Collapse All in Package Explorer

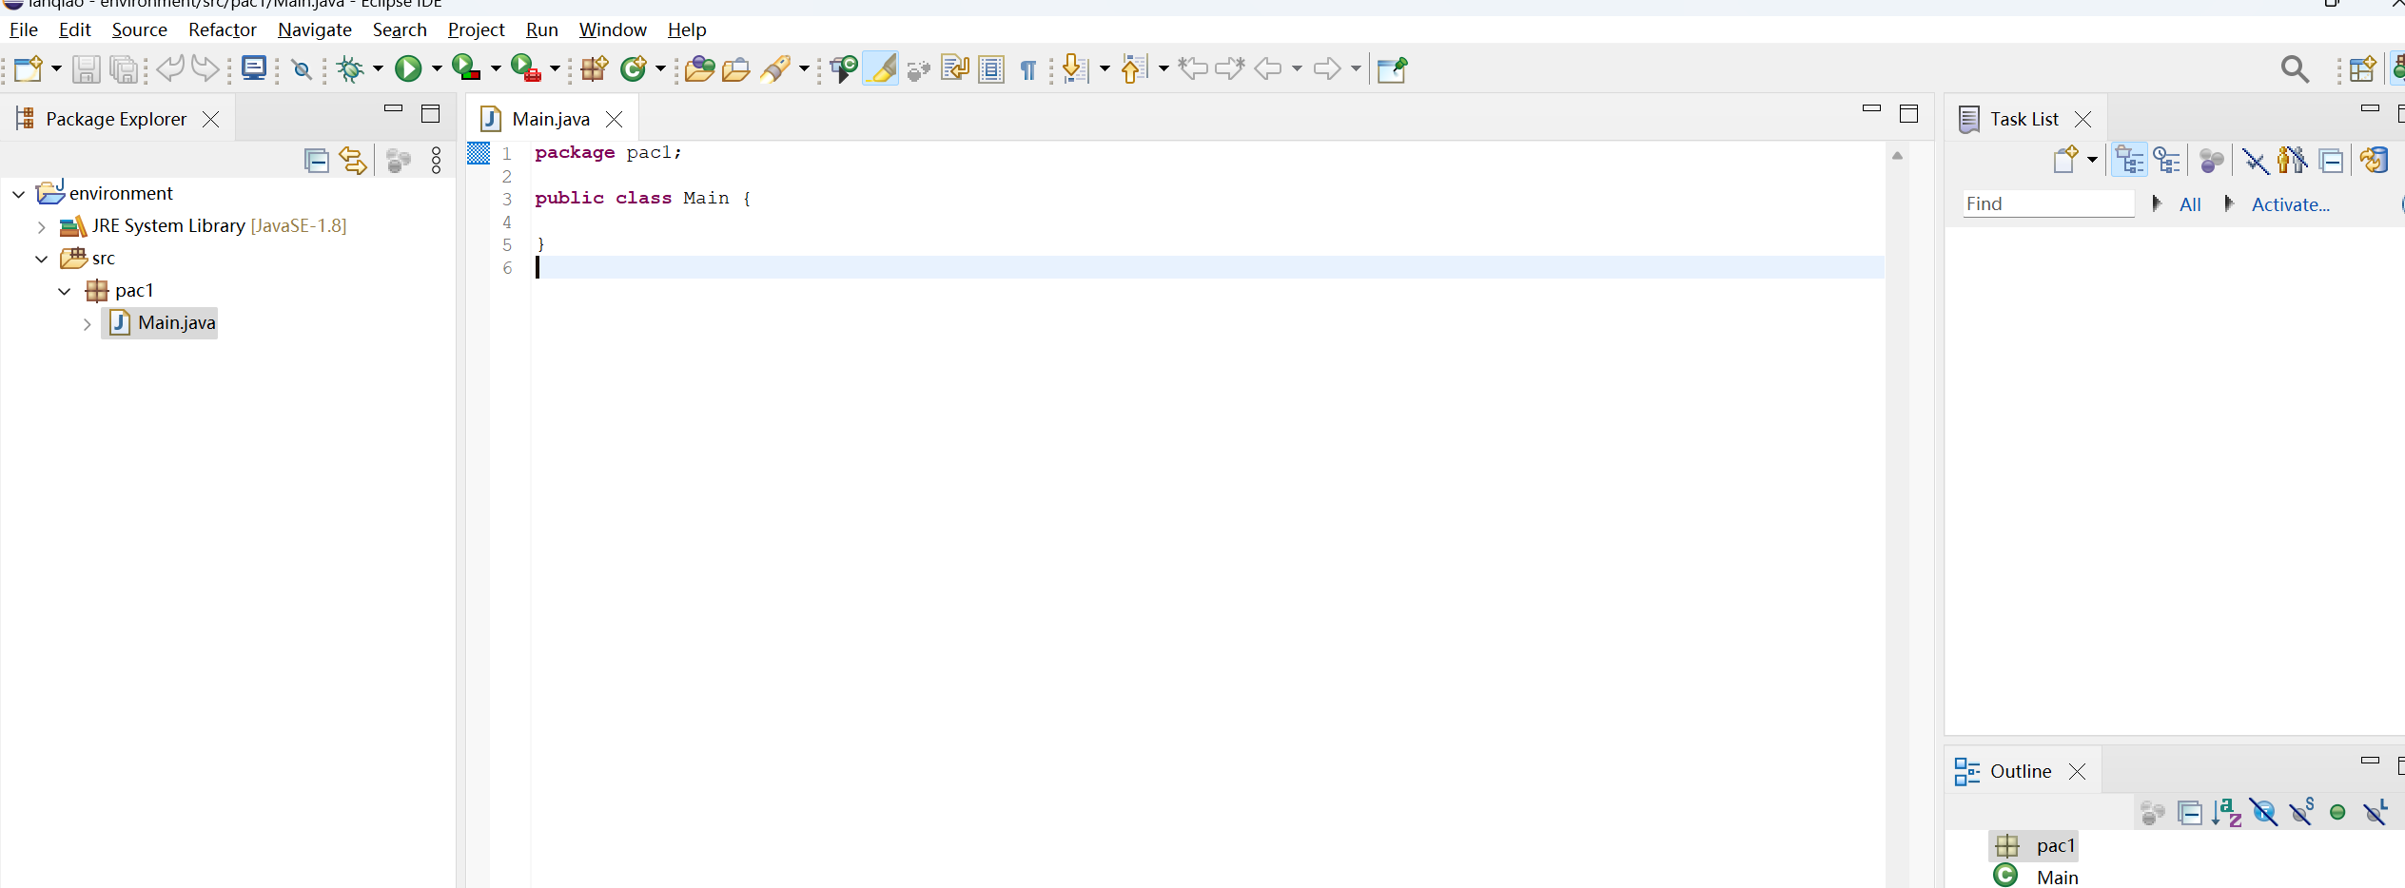pos(317,161)
